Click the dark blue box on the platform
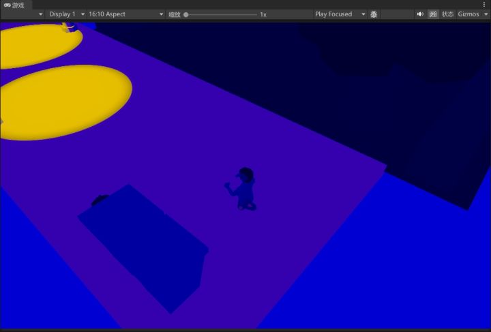This screenshot has width=491, height=332. click(143, 245)
